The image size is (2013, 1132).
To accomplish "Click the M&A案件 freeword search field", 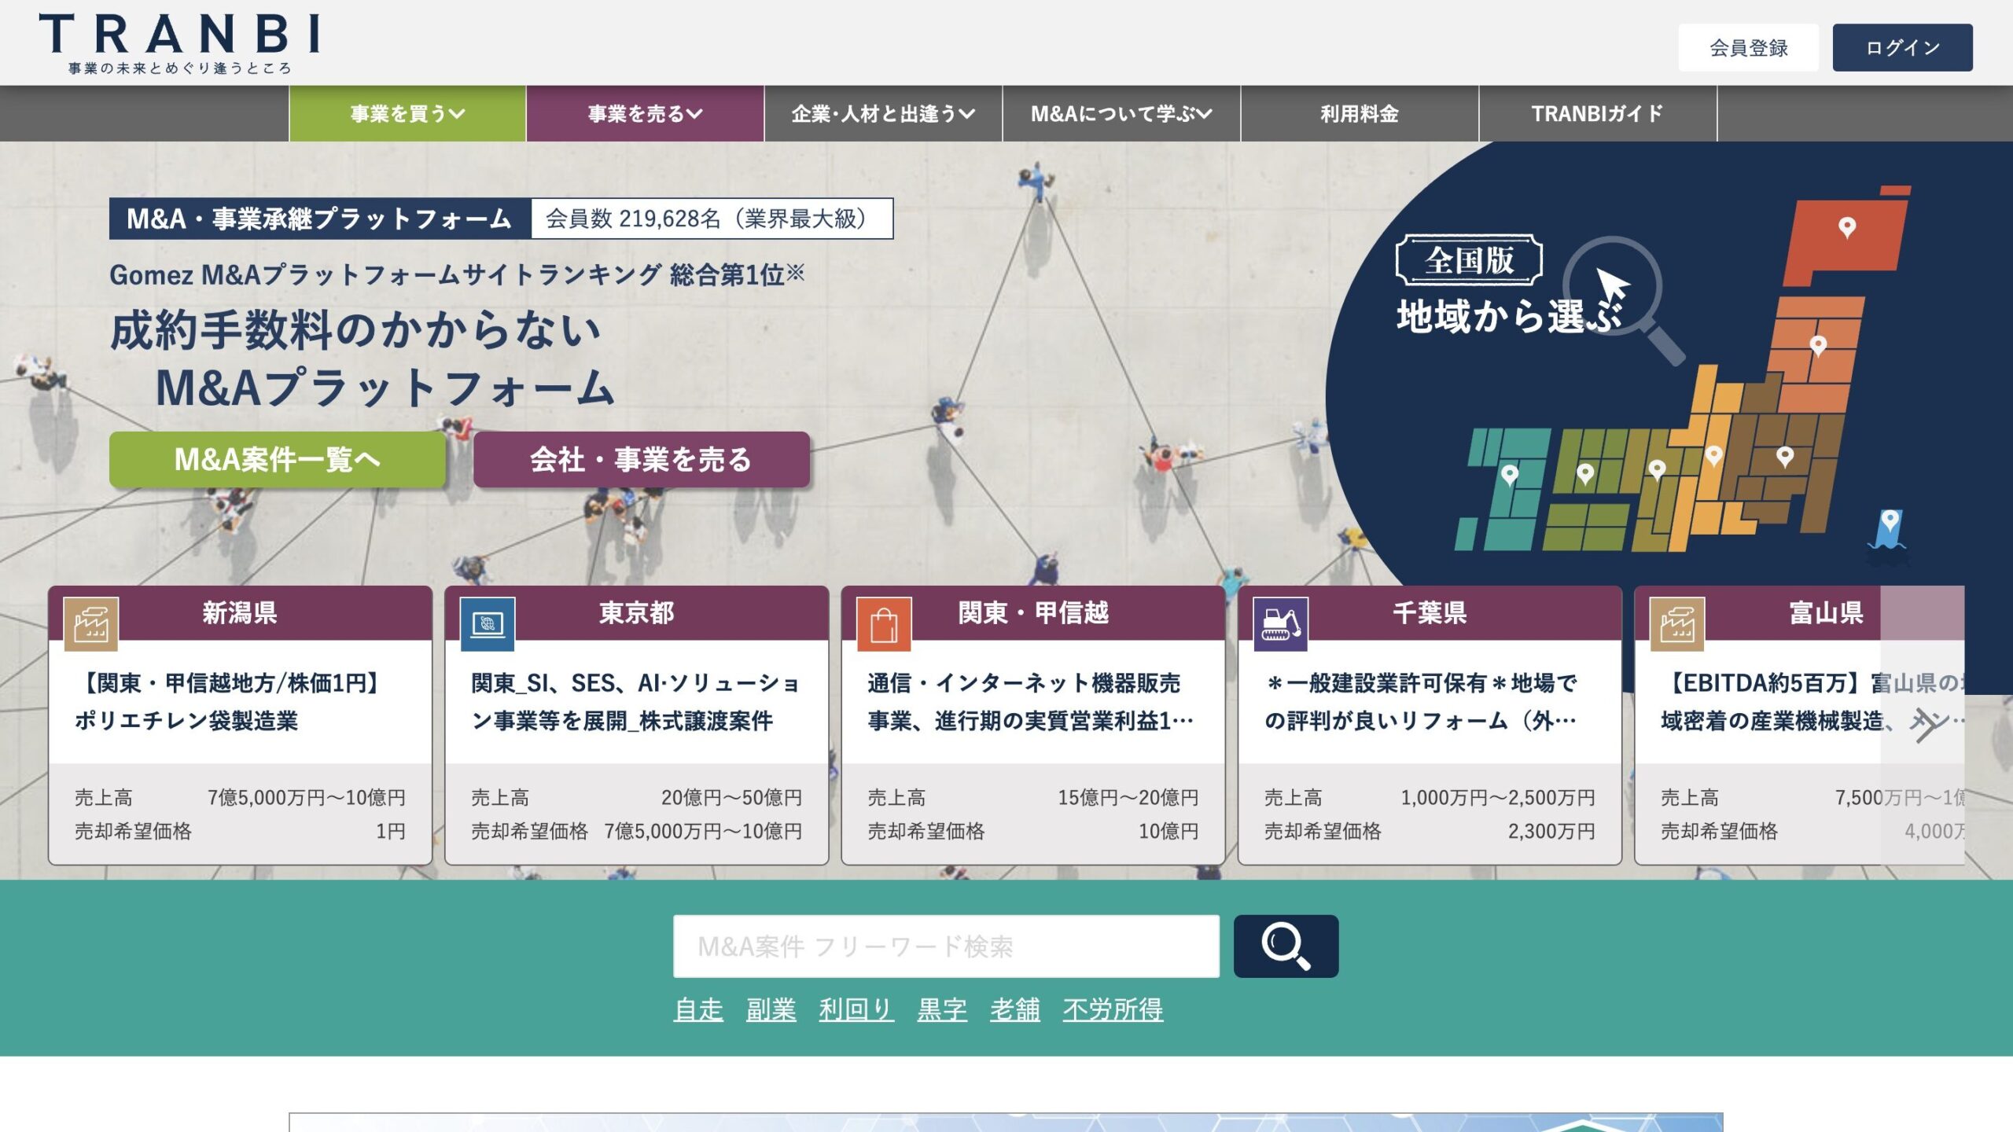I will (944, 946).
